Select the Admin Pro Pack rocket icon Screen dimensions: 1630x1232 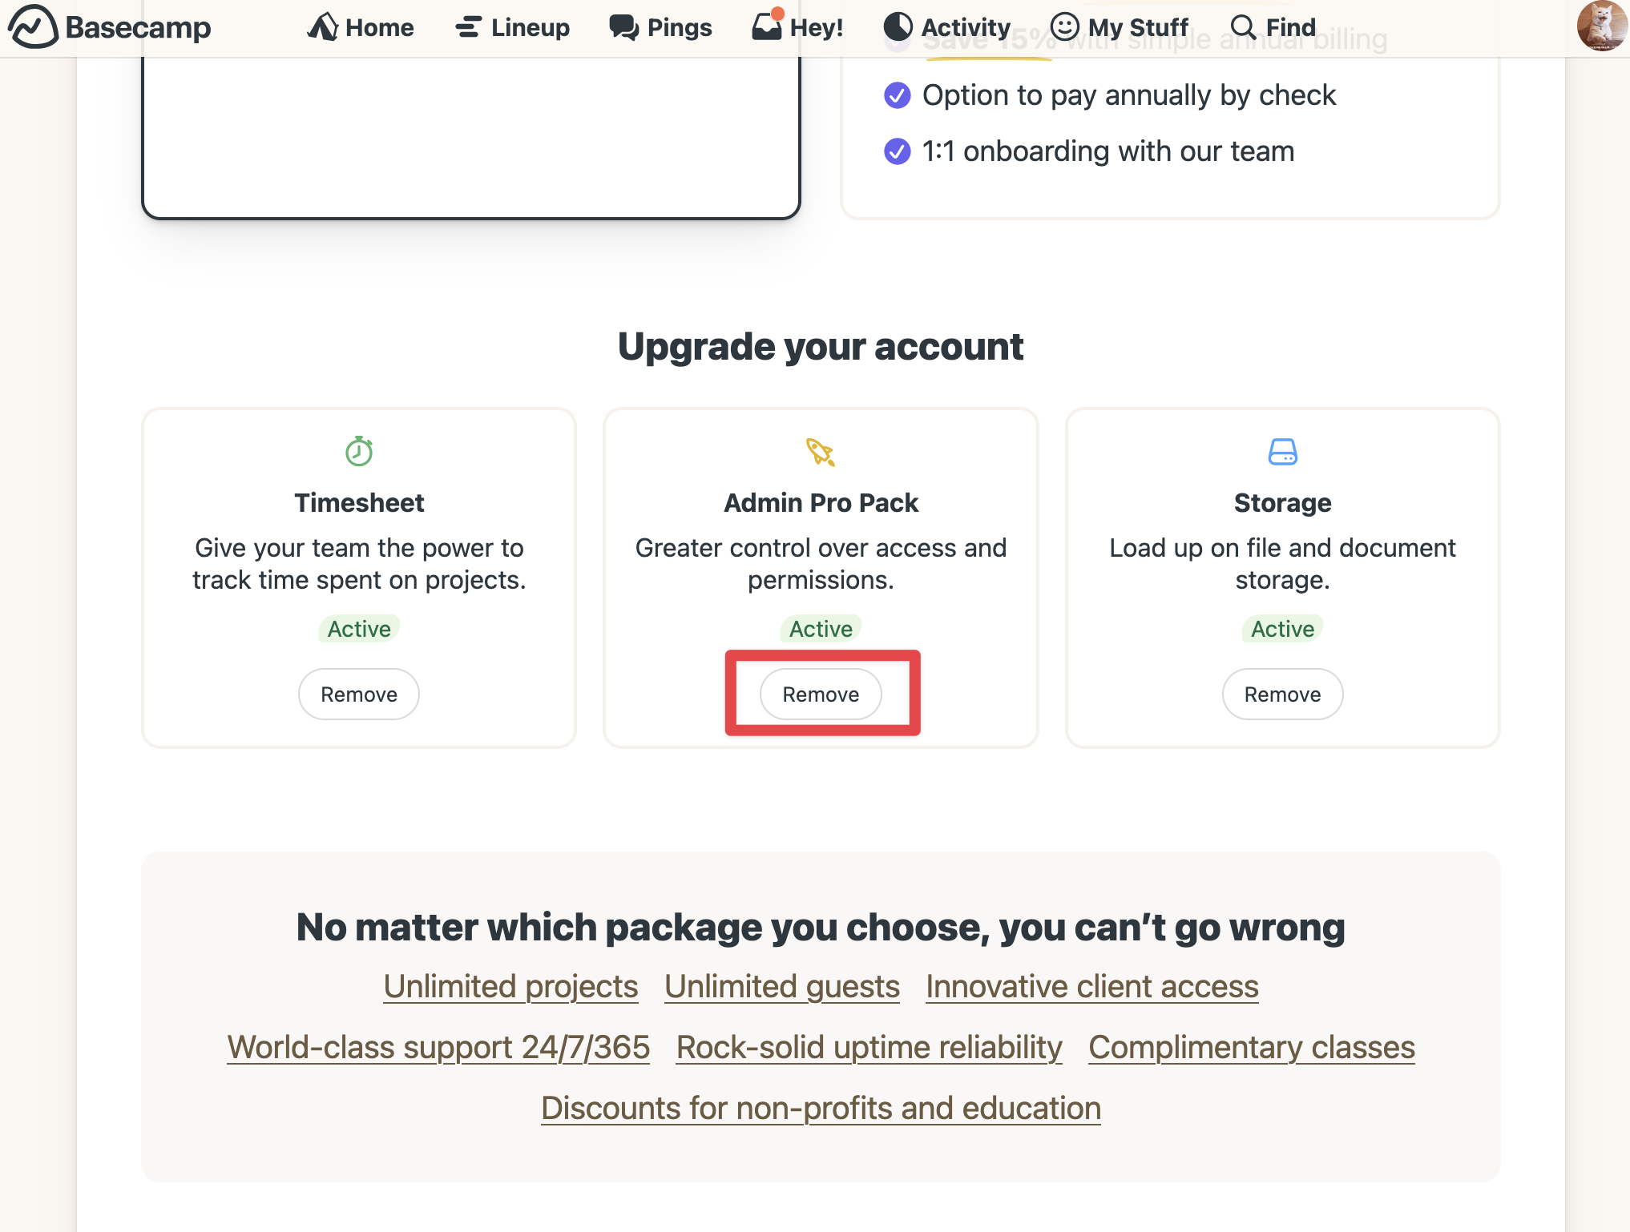point(820,450)
